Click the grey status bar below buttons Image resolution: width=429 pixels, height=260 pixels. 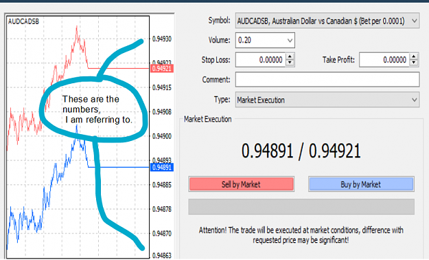coord(301,206)
